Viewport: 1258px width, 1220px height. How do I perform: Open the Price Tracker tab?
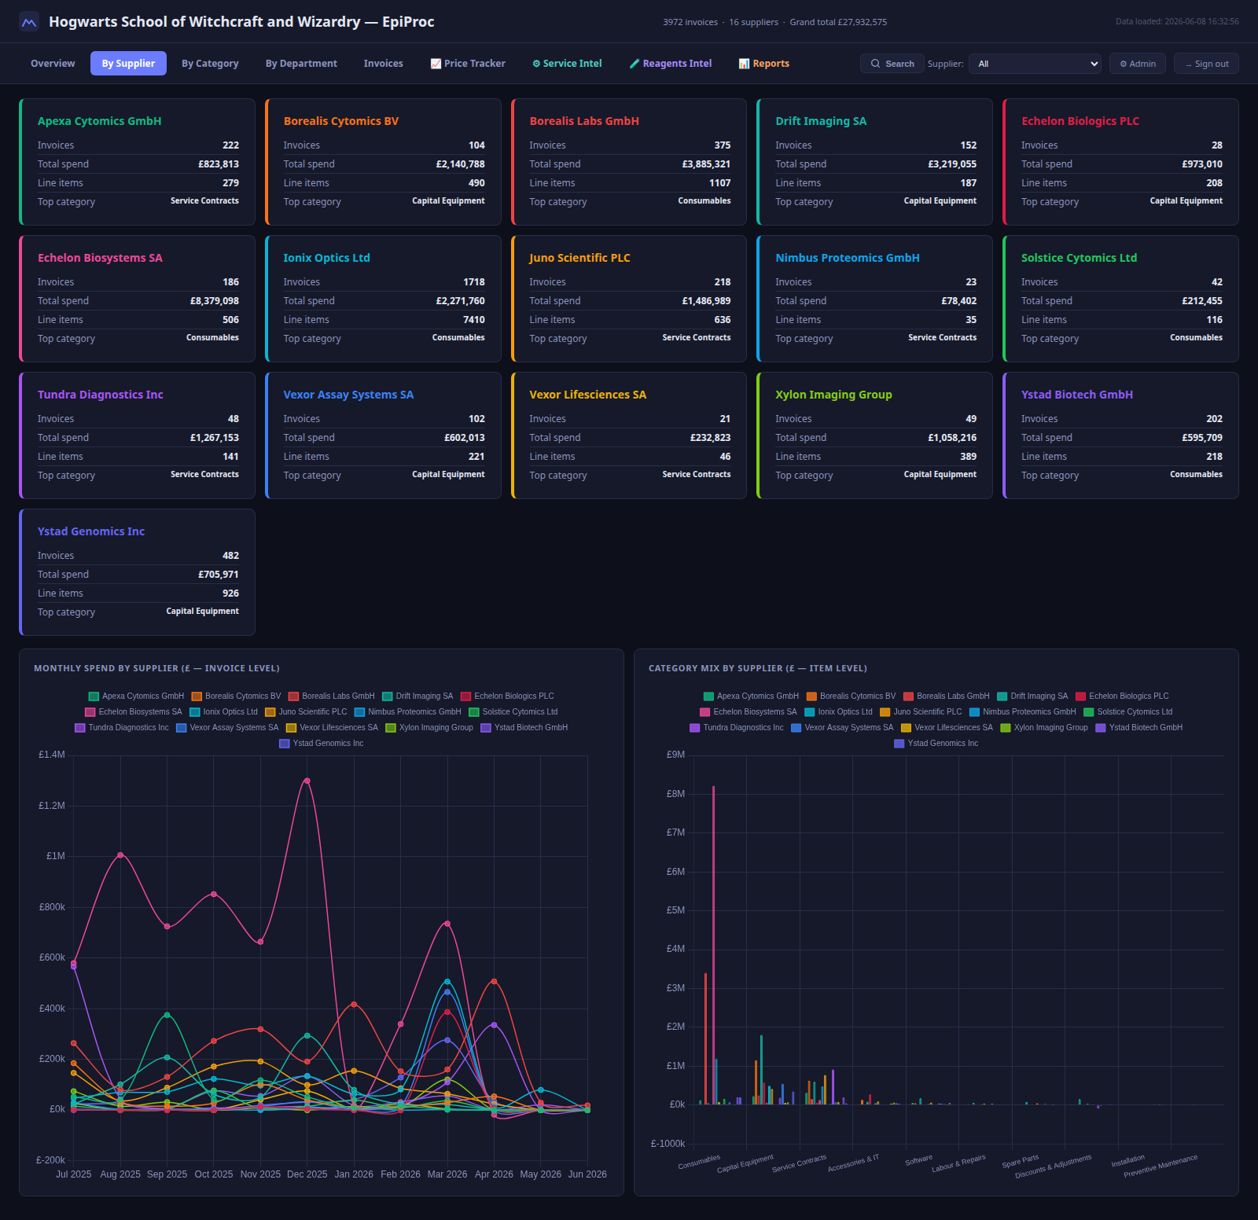tap(468, 64)
